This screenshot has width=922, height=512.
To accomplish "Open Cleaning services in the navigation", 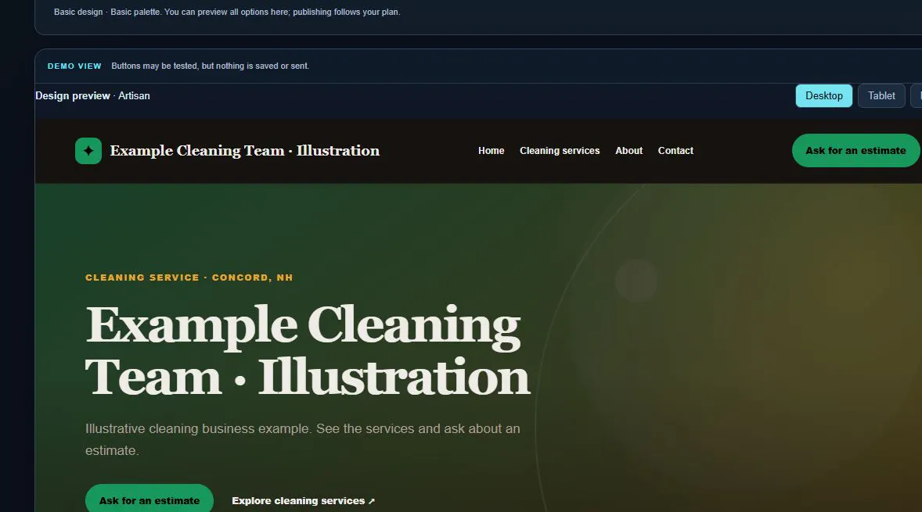I will click(x=560, y=151).
